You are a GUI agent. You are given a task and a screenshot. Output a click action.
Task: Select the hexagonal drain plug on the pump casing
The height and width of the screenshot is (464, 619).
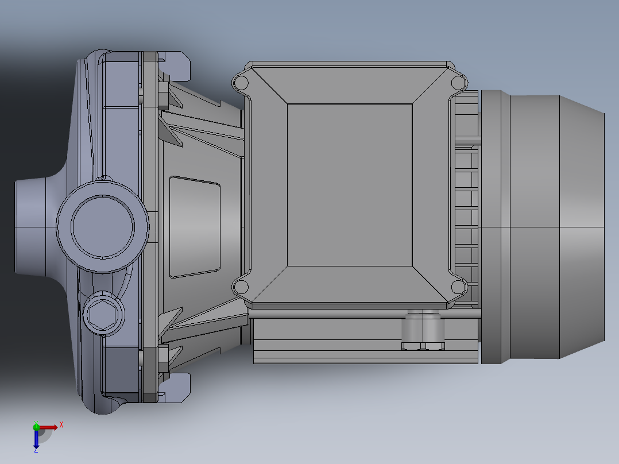coord(103,314)
